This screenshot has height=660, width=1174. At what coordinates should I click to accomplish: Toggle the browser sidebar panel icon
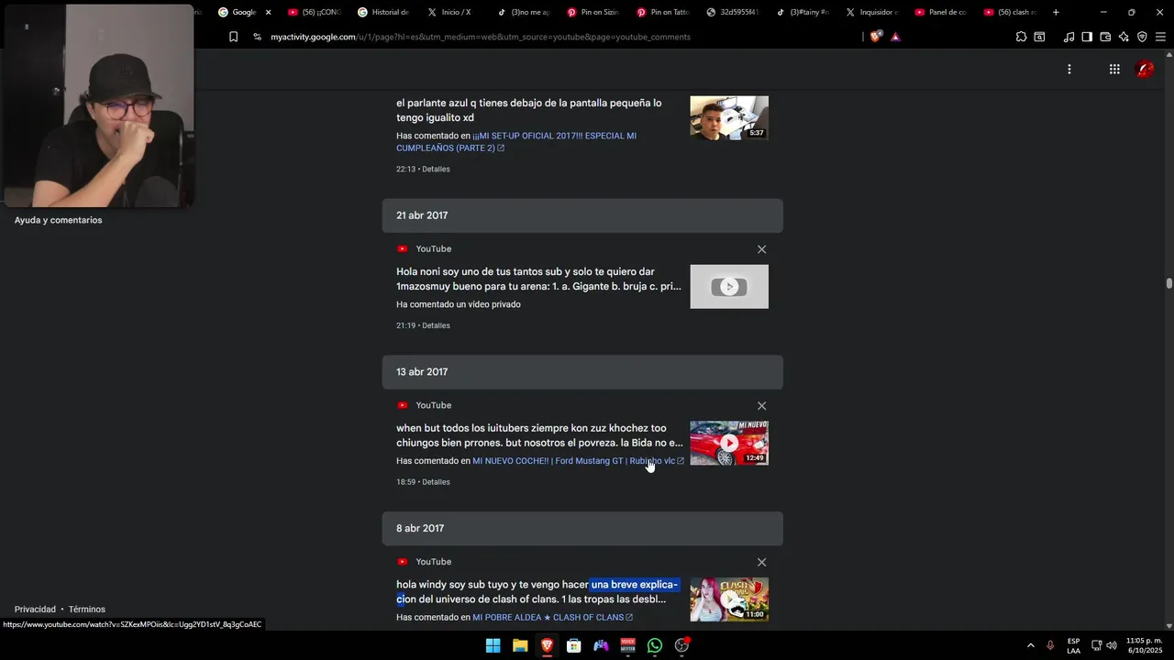pos(1087,37)
